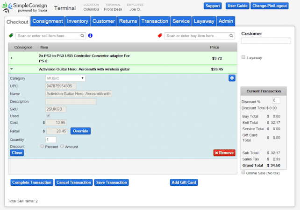Screen dimensions: 300x210
Task: Click the blue info icon beside sell search
Action: pyautogui.click(x=90, y=35)
